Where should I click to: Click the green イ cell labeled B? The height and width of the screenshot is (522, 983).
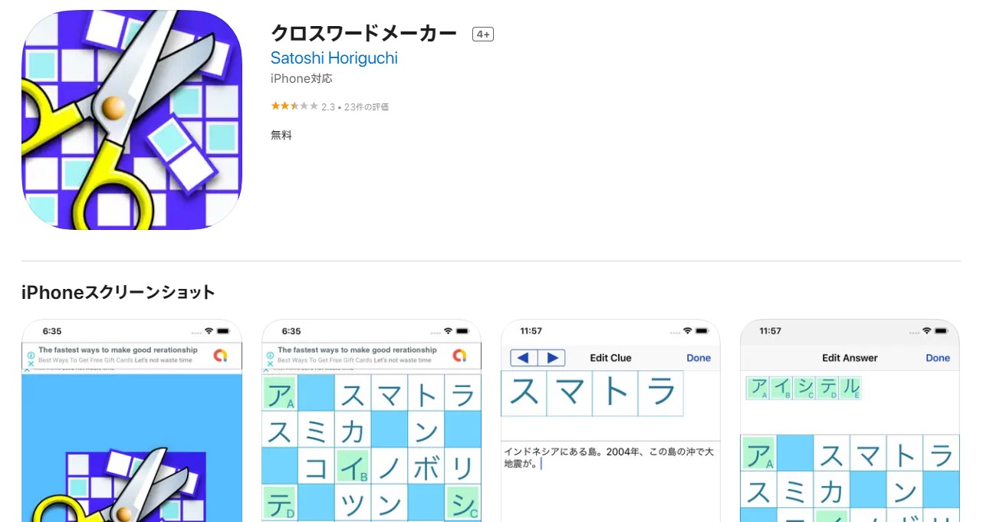point(353,466)
